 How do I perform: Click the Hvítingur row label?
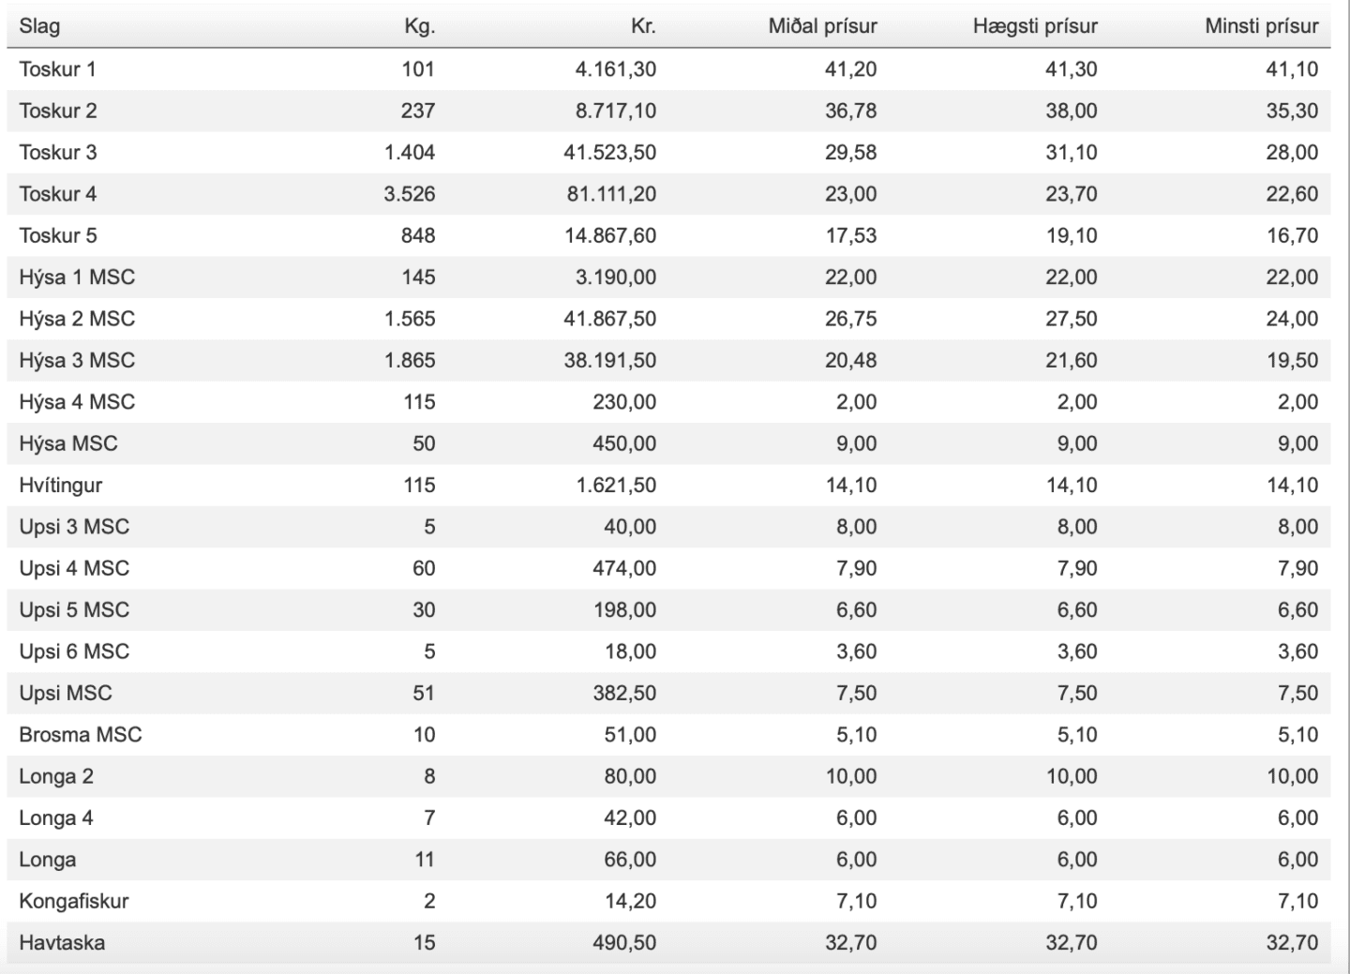[60, 486]
